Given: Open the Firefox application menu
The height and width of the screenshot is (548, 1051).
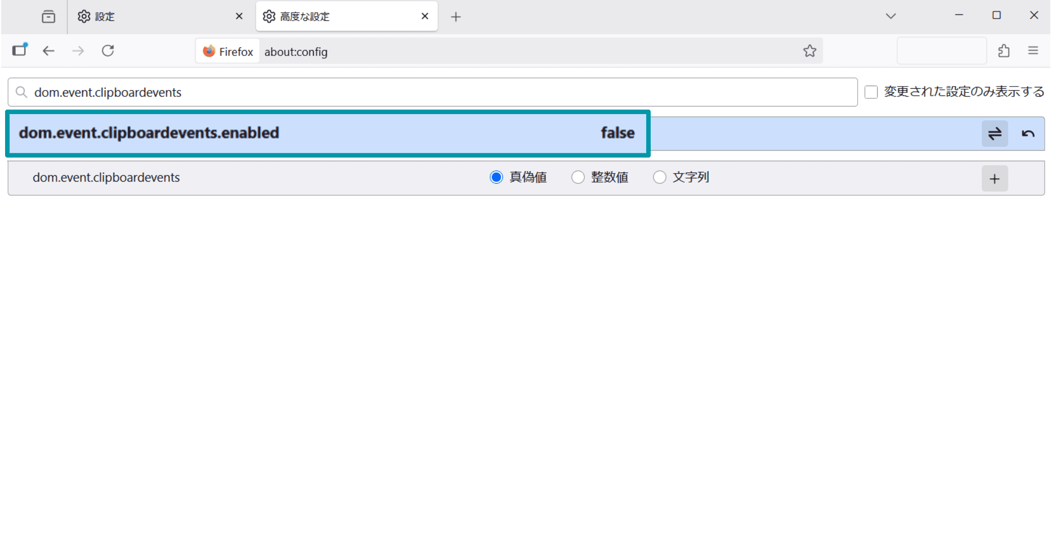Looking at the screenshot, I should click(x=1033, y=50).
